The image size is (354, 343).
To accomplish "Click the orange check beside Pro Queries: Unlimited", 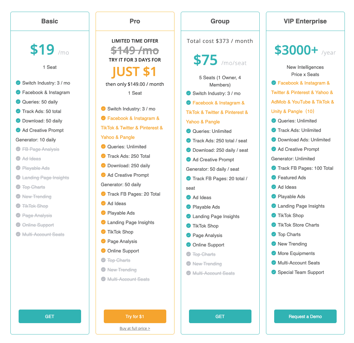I will point(103,146).
